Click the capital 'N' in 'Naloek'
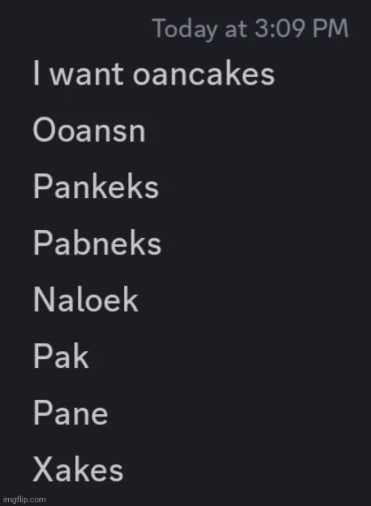 [x=44, y=300]
